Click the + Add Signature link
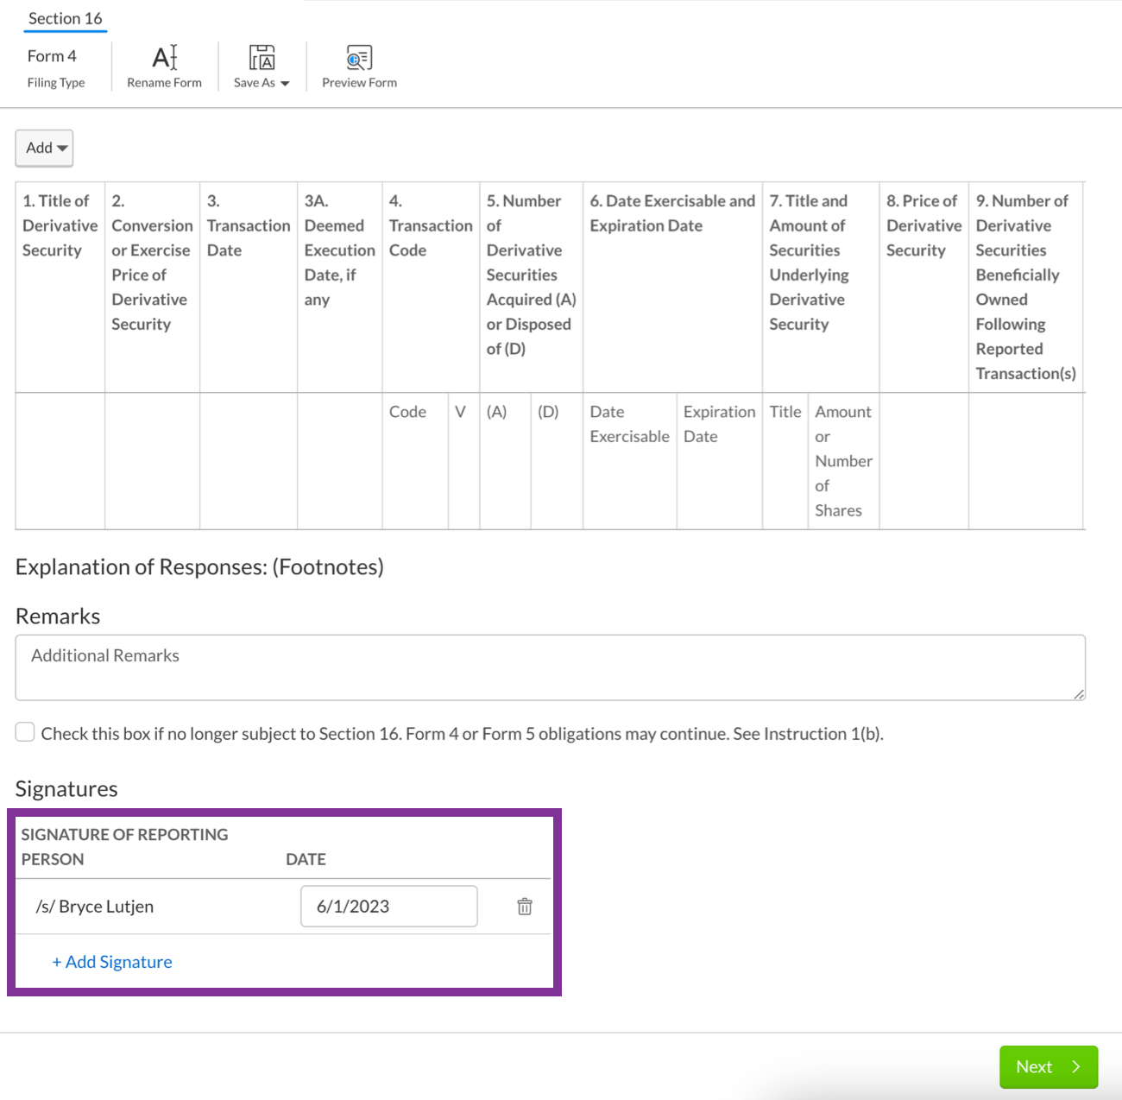Screen dimensions: 1122x1100 click(112, 962)
